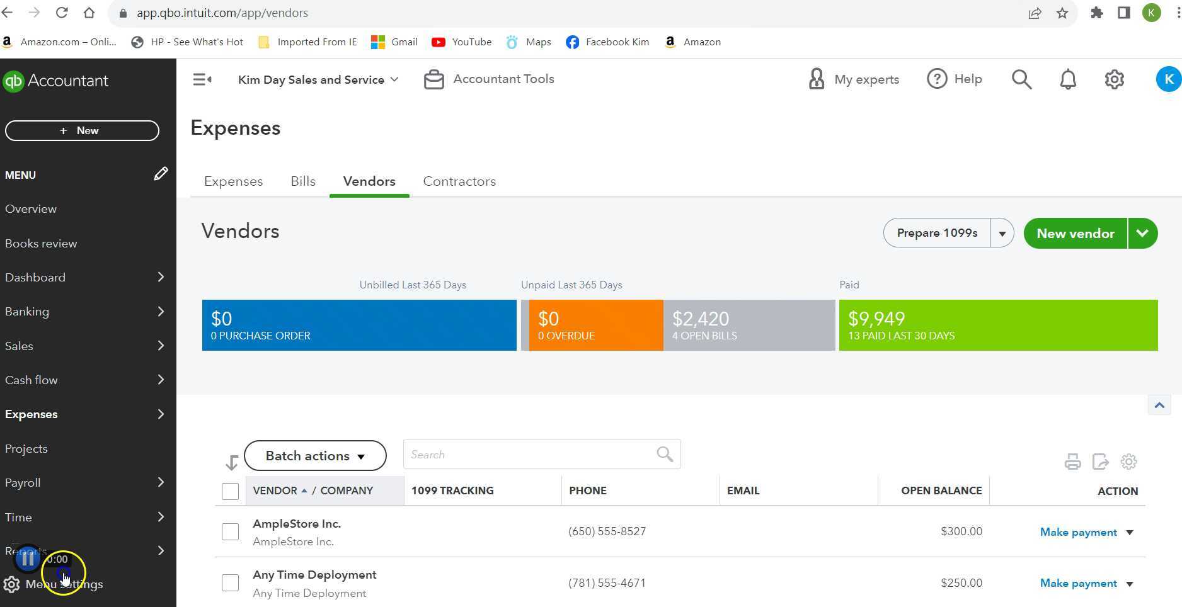The image size is (1182, 607).
Task: Click the + New button
Action: coord(82,130)
